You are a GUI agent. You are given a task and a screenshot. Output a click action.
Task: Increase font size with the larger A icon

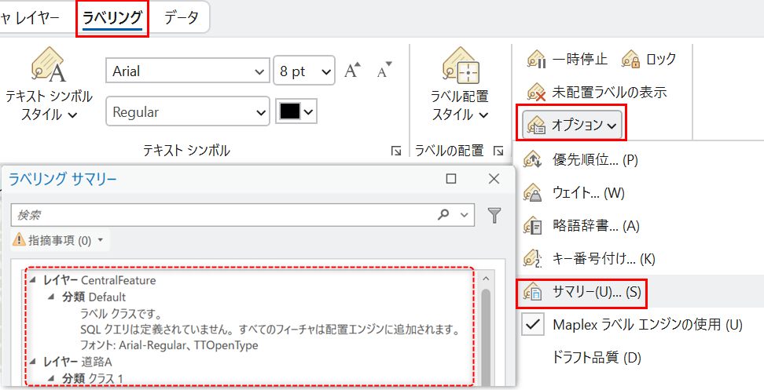coord(352,71)
